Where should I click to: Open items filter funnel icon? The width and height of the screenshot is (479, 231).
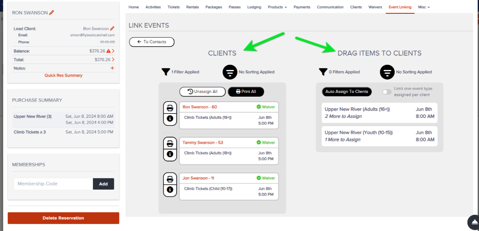click(323, 72)
